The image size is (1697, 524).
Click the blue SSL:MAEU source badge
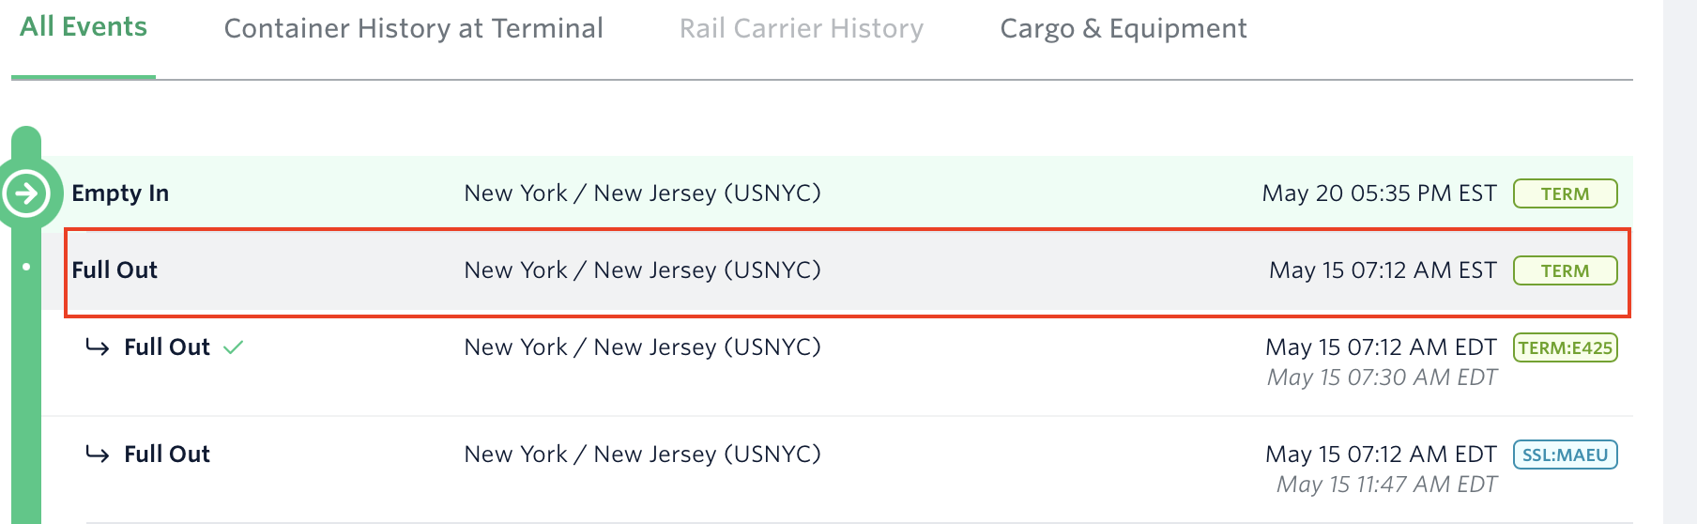click(x=1565, y=455)
